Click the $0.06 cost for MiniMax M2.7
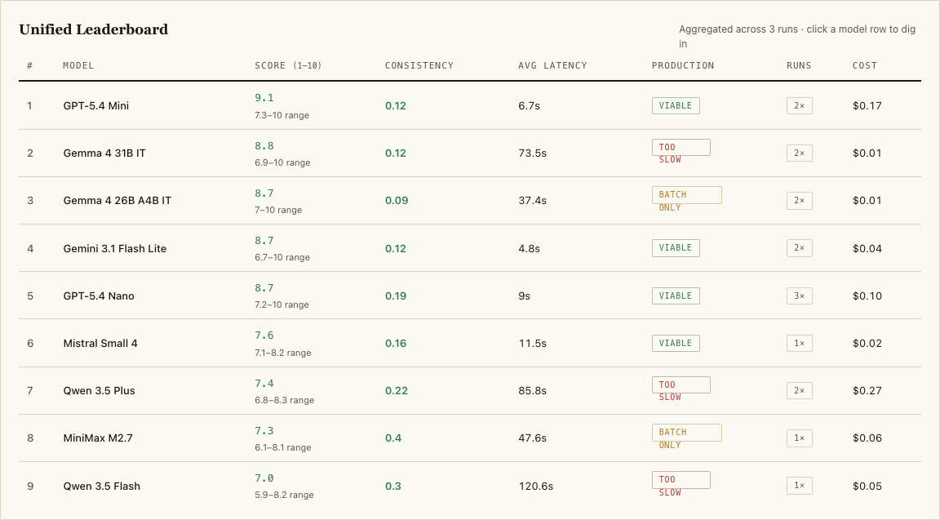Screen dimensions: 940x520 (867, 438)
